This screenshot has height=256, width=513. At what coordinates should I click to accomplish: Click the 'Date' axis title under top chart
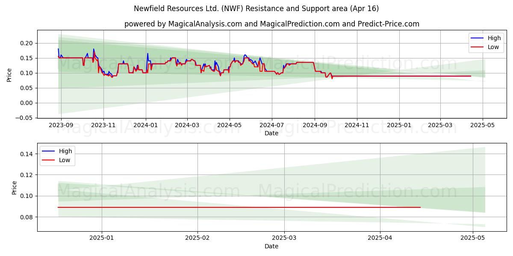271,133
